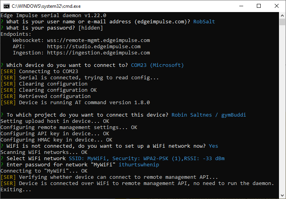
Task: Click the COM23 (Microsoft) device text
Action: [157, 65]
